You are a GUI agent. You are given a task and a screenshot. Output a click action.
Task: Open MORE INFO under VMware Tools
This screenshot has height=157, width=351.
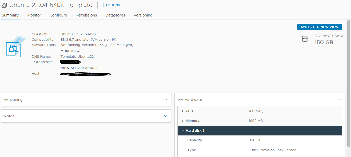(70, 51)
